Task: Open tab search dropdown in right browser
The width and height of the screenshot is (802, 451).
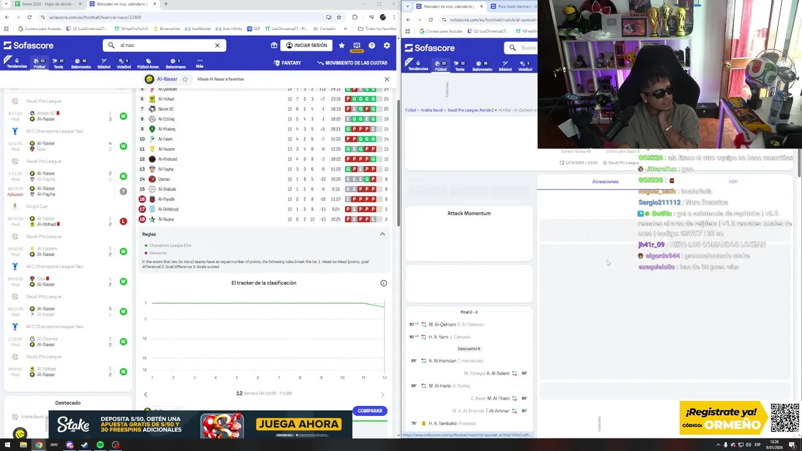Action: coord(409,6)
